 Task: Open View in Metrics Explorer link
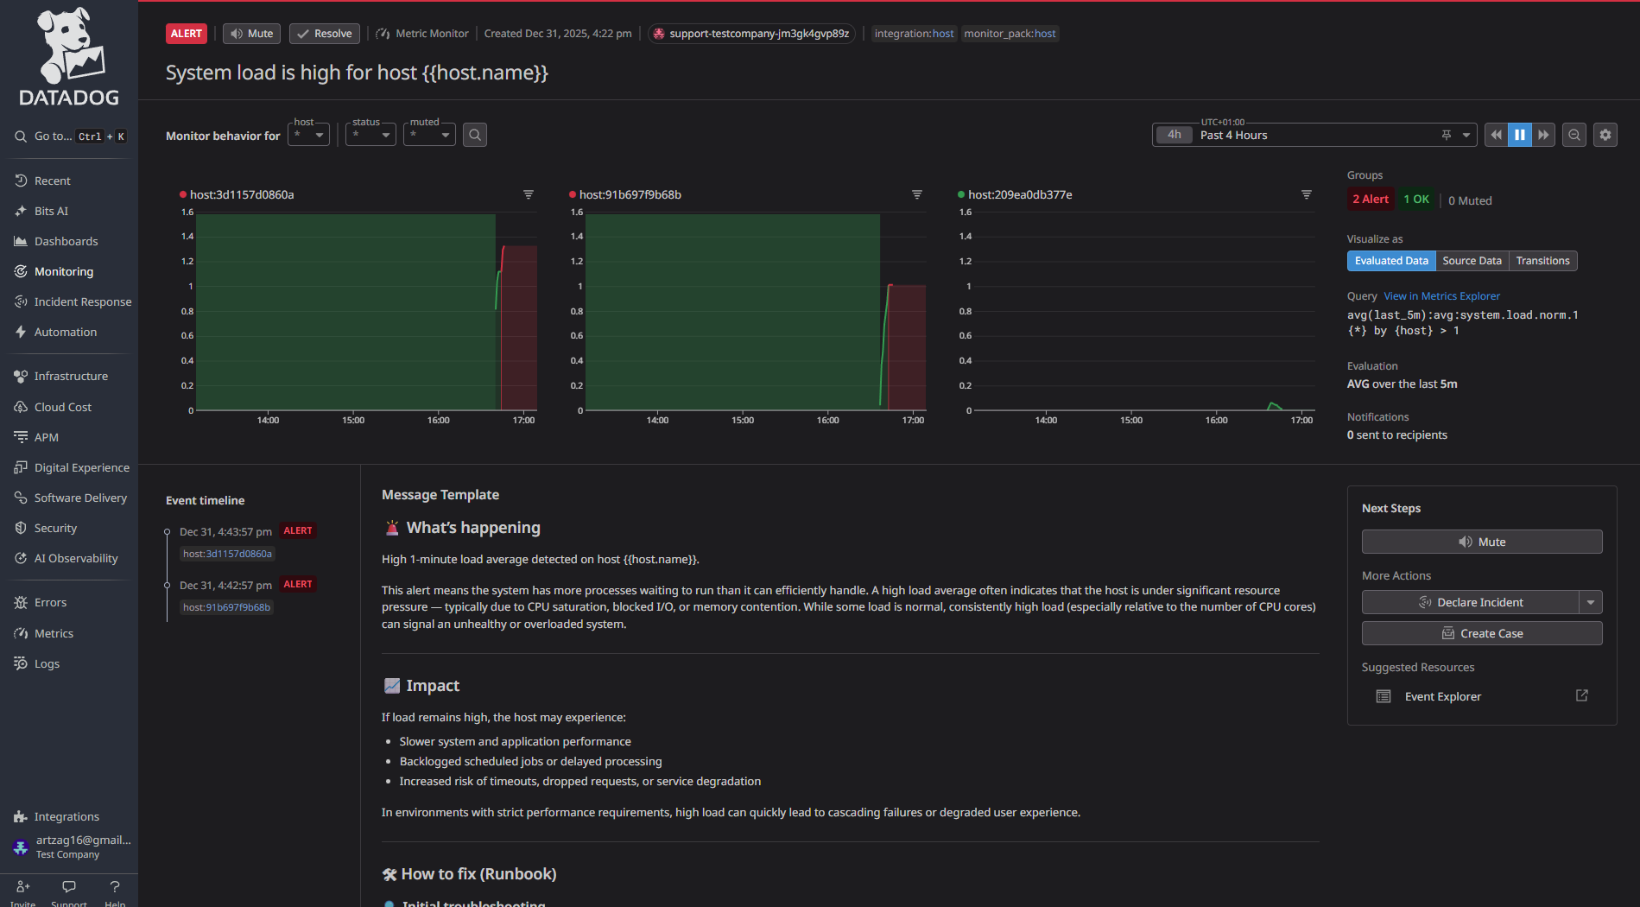tap(1442, 296)
